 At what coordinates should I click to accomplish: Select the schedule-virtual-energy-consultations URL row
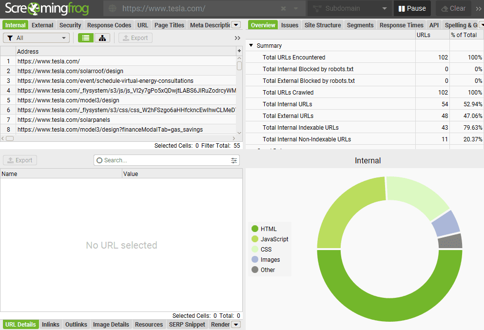[118, 81]
